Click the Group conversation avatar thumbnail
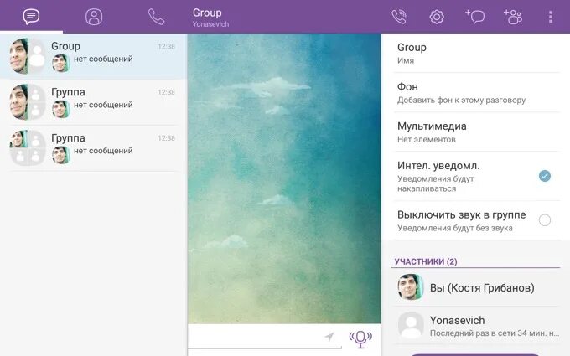This screenshot has width=570, height=356. [28, 56]
